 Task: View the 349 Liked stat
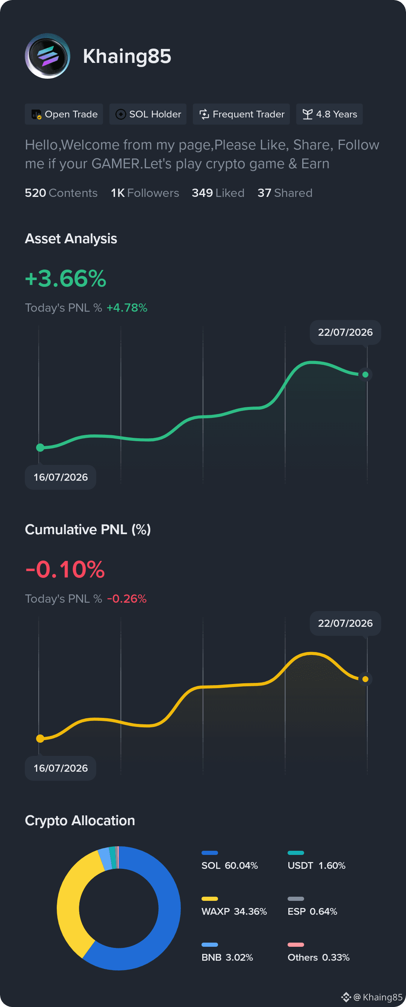pyautogui.click(x=218, y=193)
